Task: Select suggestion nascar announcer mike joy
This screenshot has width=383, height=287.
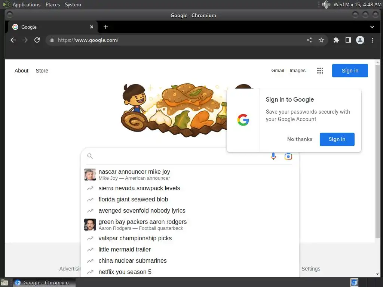Action: coord(190,175)
